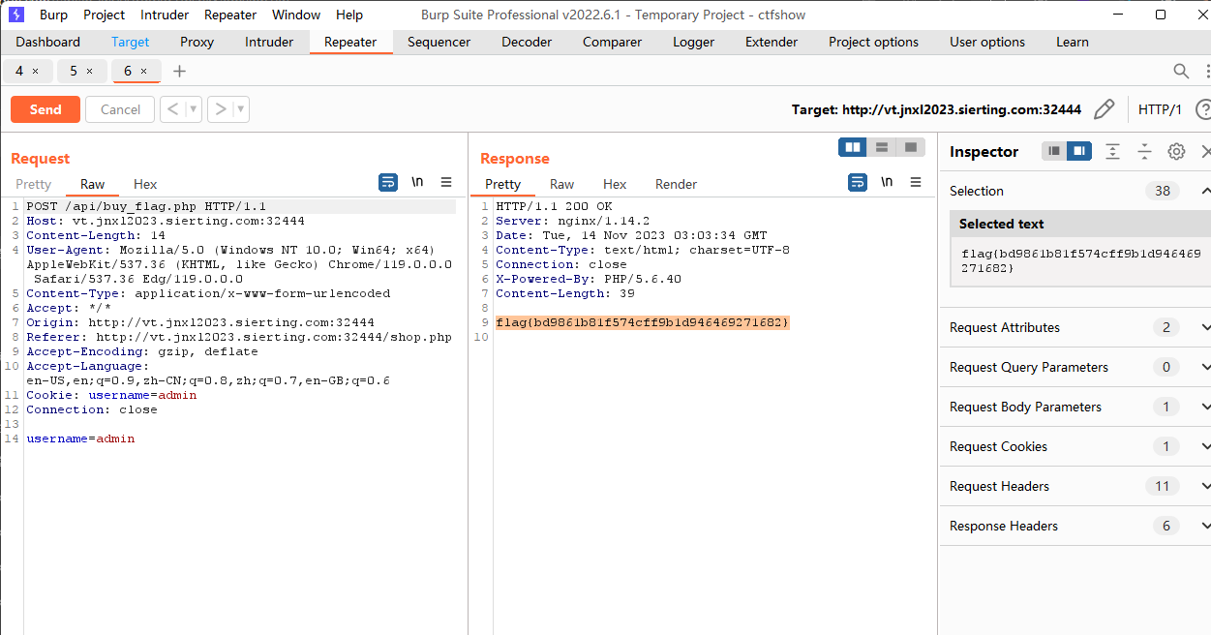Open the Project options tab
Image resolution: width=1211 pixels, height=635 pixels.
pos(873,42)
